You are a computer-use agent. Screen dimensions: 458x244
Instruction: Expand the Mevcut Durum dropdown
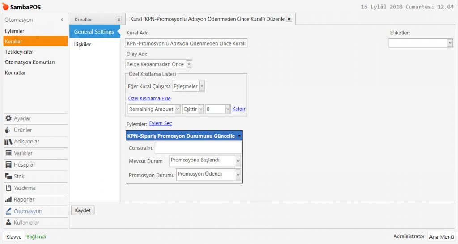(238, 161)
